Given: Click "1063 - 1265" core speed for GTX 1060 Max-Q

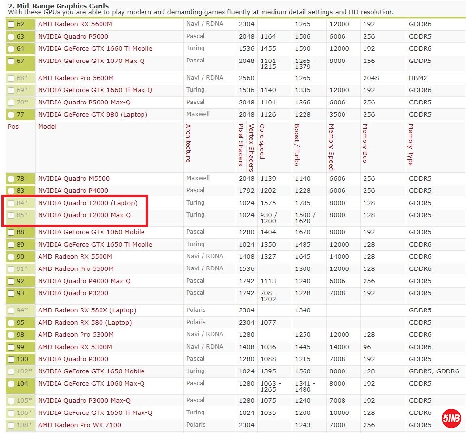Looking at the screenshot, I should coord(270,386).
